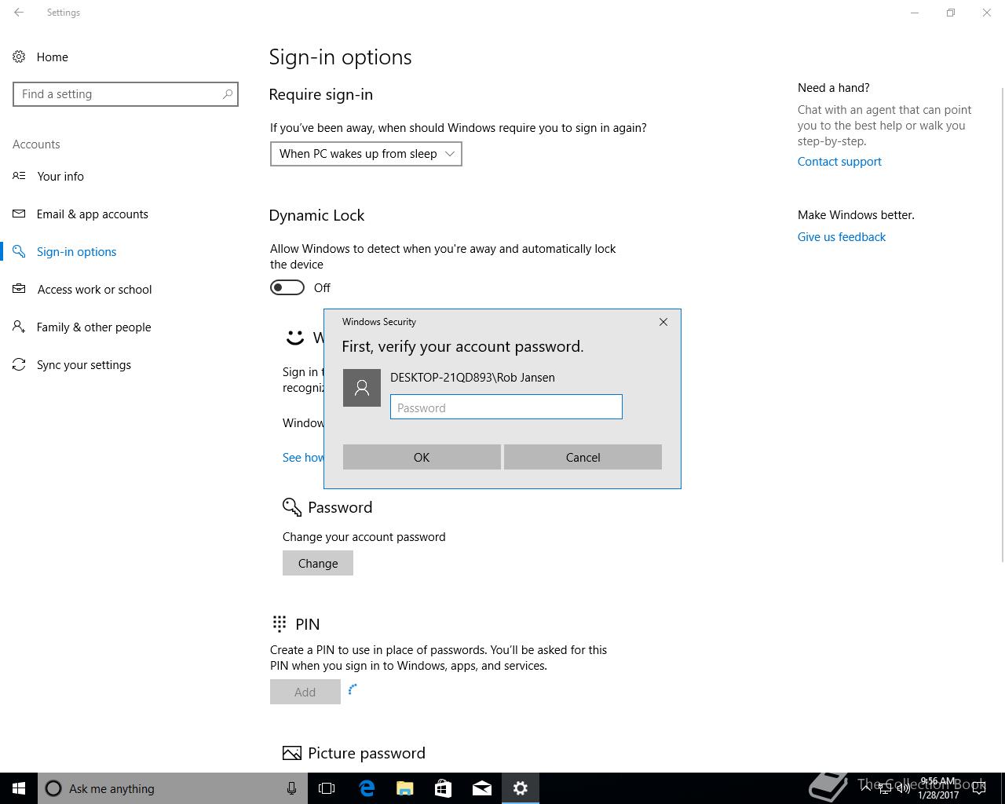This screenshot has height=804, width=1005.
Task: Open the Store from the taskbar
Action: click(x=443, y=788)
